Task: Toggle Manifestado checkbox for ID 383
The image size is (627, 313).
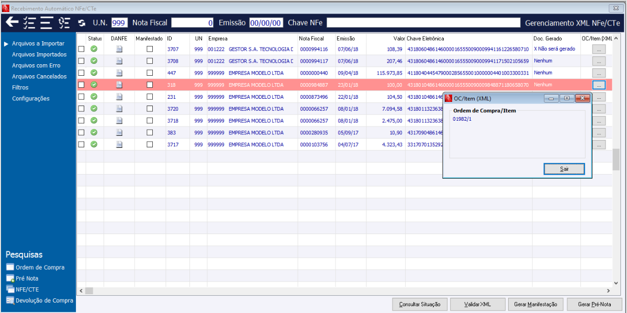Action: coord(150,132)
